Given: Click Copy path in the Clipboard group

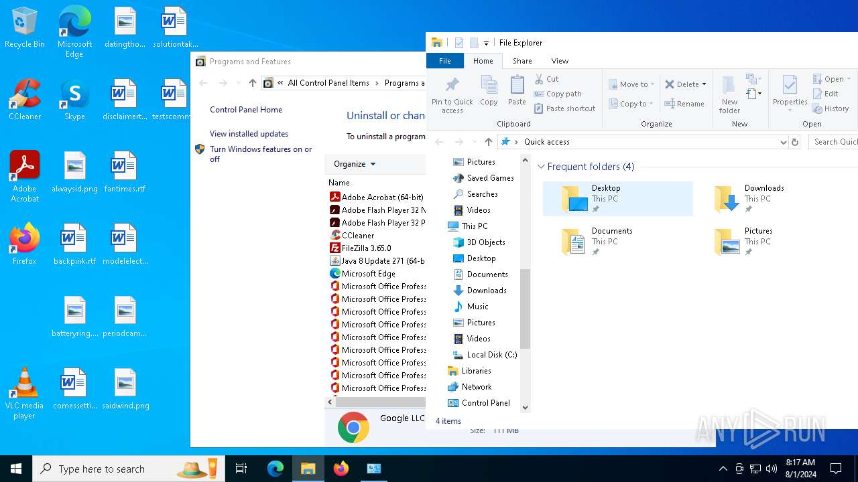Looking at the screenshot, I should pos(563,94).
